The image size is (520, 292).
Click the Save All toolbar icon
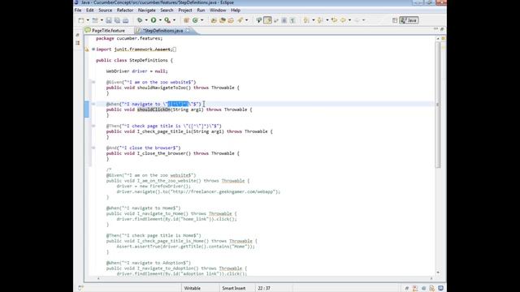click(x=117, y=20)
